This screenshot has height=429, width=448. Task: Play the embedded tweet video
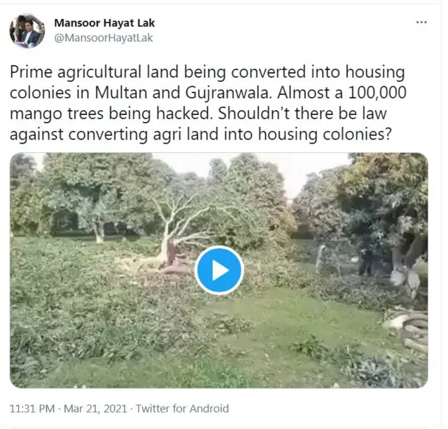pos(219,270)
